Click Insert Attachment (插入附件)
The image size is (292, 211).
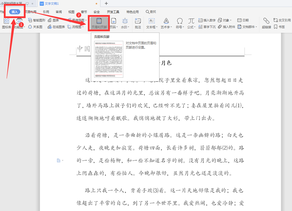point(227,27)
